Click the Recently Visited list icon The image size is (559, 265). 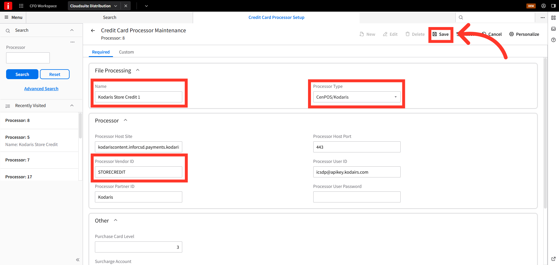click(x=8, y=106)
